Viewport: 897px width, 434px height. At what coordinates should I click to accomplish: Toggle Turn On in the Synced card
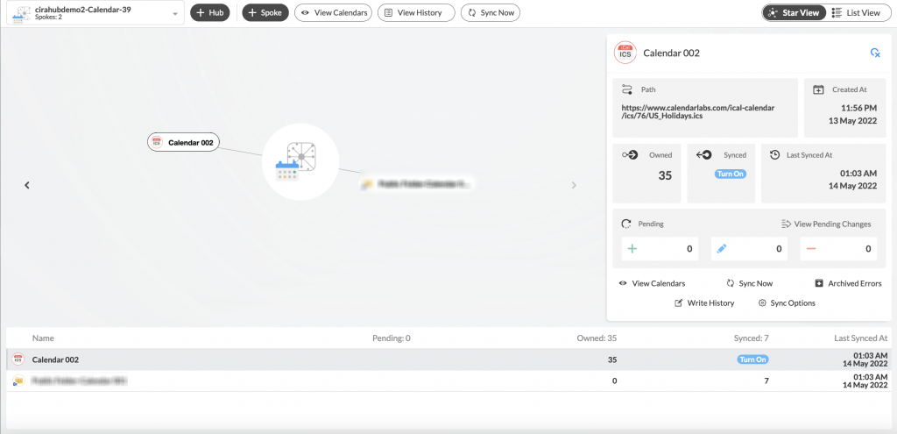click(730, 174)
